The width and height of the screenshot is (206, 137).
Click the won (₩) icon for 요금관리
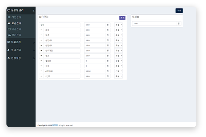9,23
